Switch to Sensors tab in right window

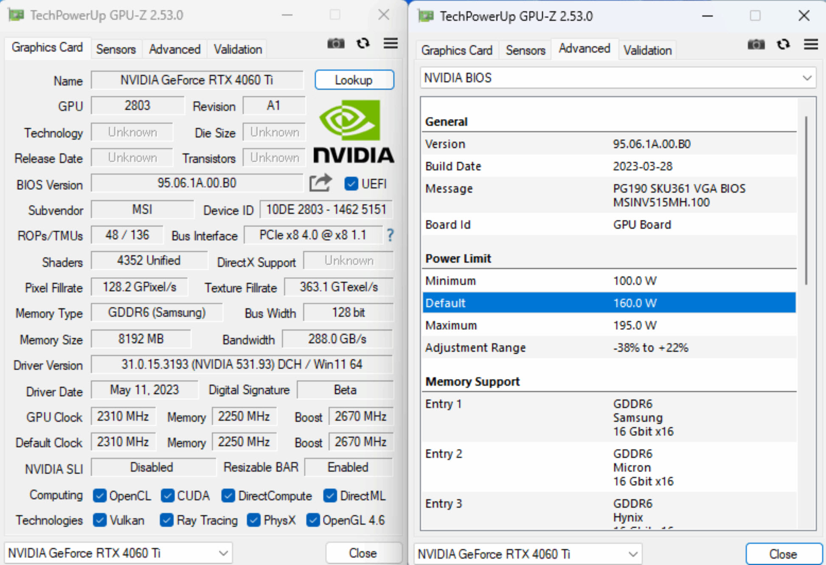click(x=525, y=50)
